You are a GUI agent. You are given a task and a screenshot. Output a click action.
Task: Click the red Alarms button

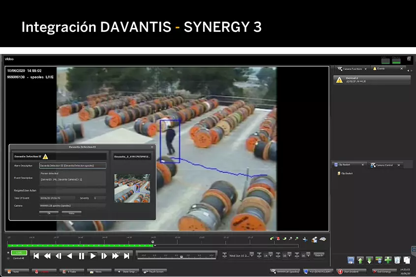tap(44, 272)
